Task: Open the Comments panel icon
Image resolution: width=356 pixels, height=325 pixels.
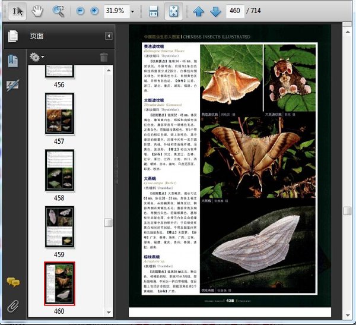Action: coord(12,282)
